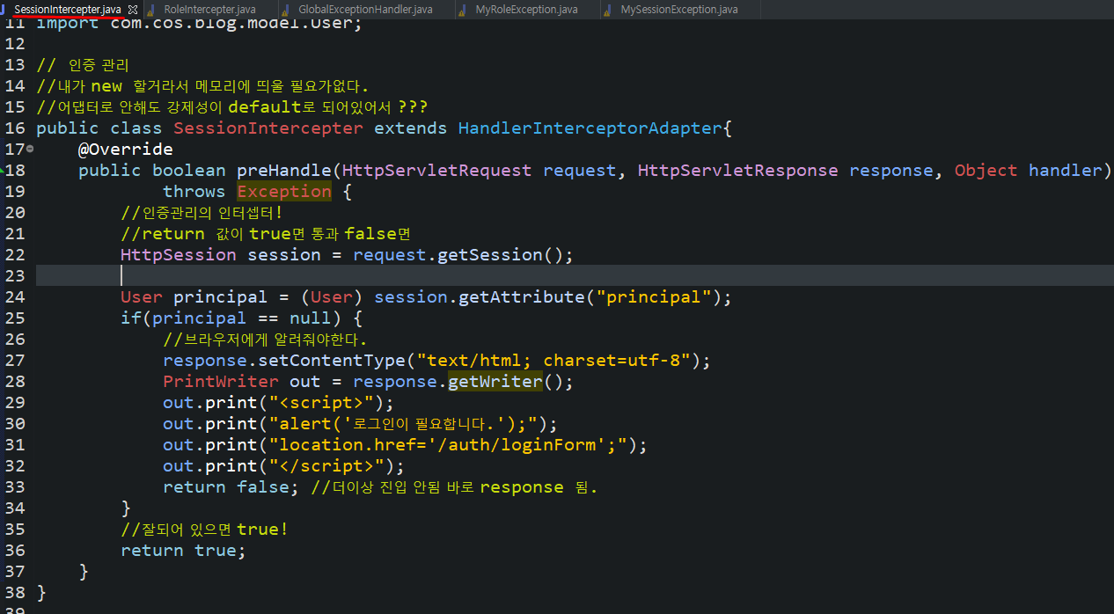
Task: Switch to the RoleIntercepter.java tab
Action: click(x=209, y=9)
